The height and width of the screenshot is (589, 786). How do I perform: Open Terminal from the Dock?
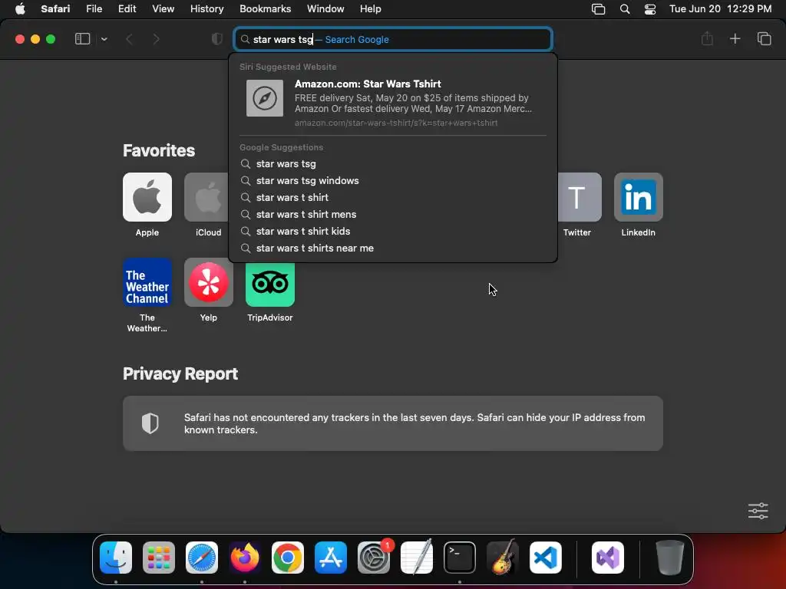click(x=460, y=558)
